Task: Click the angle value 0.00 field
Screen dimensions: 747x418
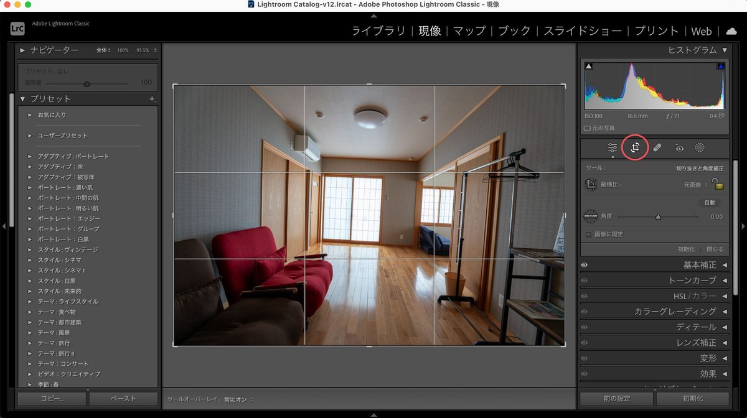Action: [716, 217]
